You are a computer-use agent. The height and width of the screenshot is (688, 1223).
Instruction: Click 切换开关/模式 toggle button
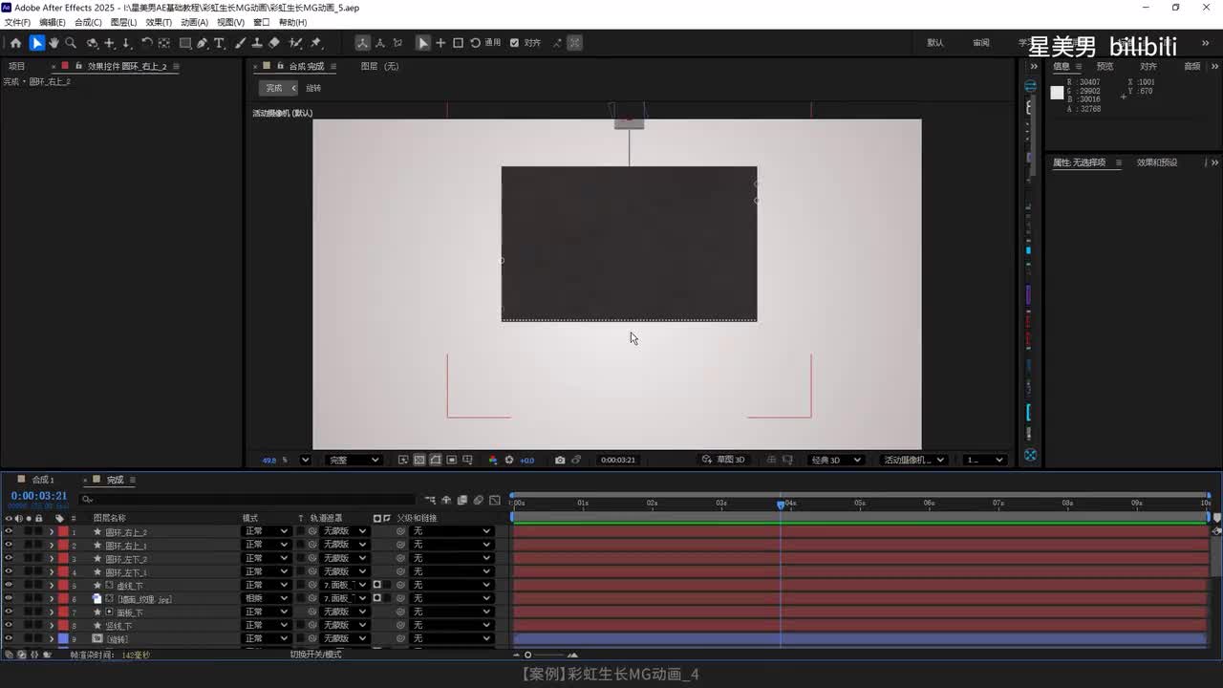(315, 655)
